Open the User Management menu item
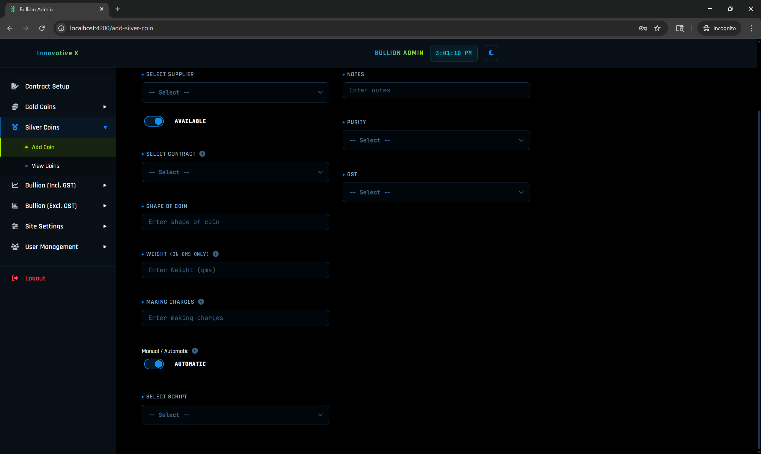761x454 pixels. point(58,247)
